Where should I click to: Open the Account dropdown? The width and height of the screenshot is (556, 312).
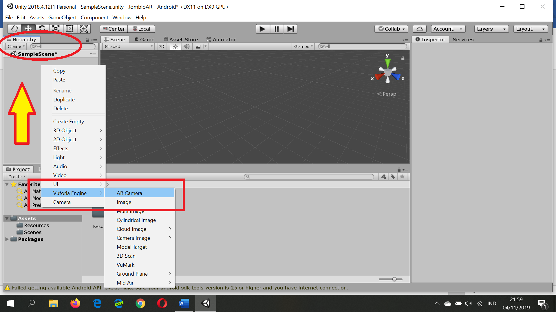coord(448,29)
